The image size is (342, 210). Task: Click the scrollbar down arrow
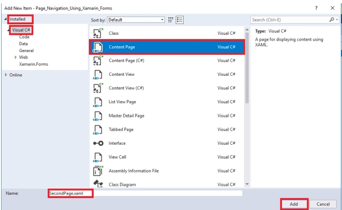[x=247, y=184]
